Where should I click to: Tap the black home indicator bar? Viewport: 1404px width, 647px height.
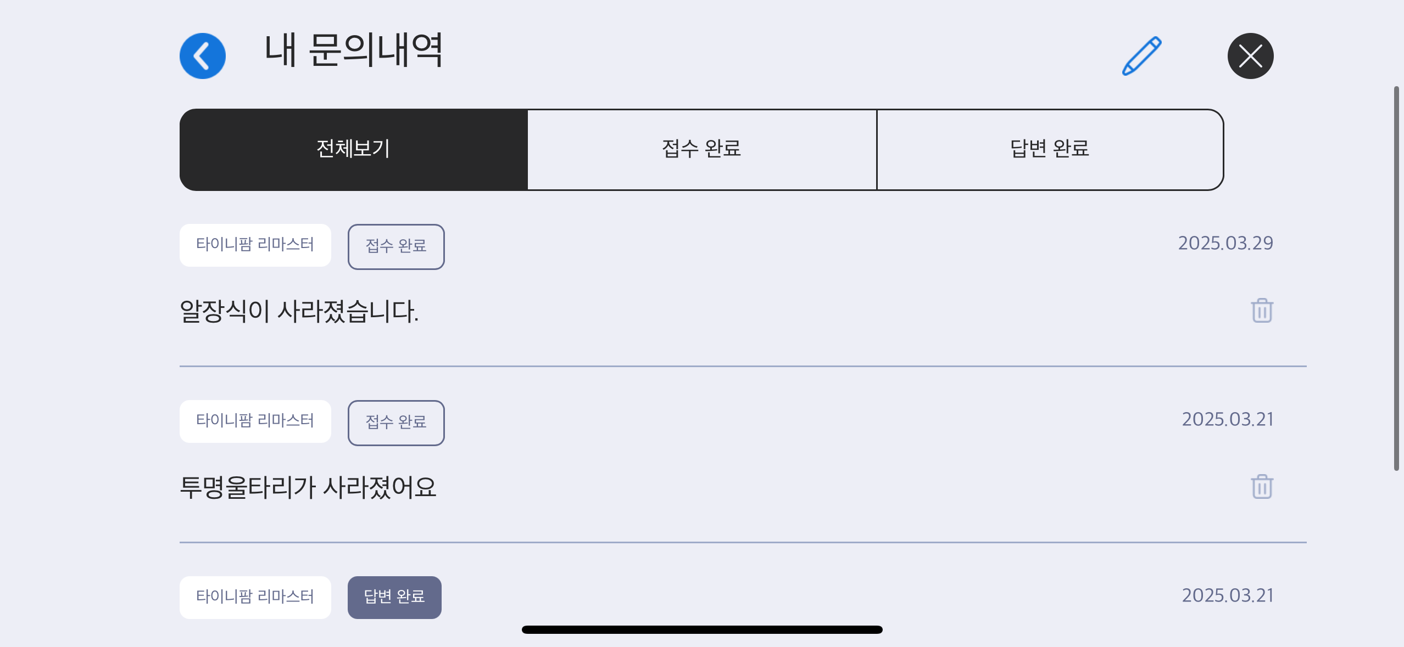pyautogui.click(x=702, y=629)
